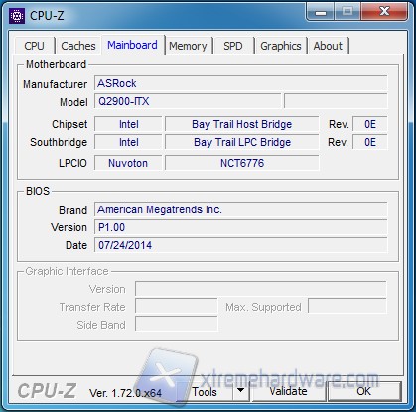Open the Tools dropdown arrow
Screen dimensions: 416x412
tap(241, 391)
